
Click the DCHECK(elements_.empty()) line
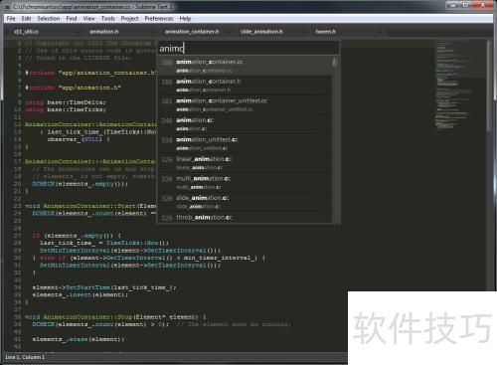(80, 184)
